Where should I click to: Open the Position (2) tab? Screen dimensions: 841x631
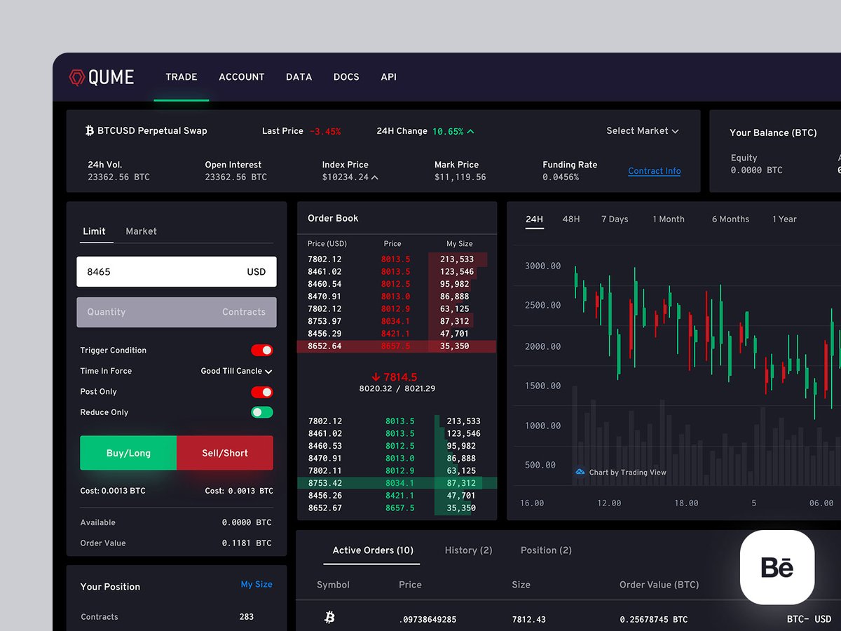pos(546,550)
